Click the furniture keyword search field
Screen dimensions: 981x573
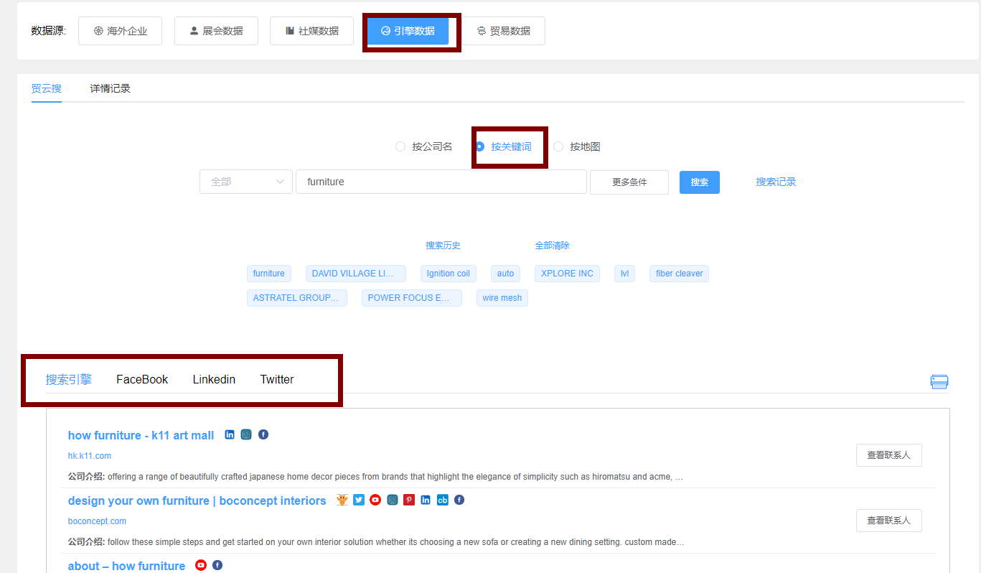pyautogui.click(x=441, y=182)
